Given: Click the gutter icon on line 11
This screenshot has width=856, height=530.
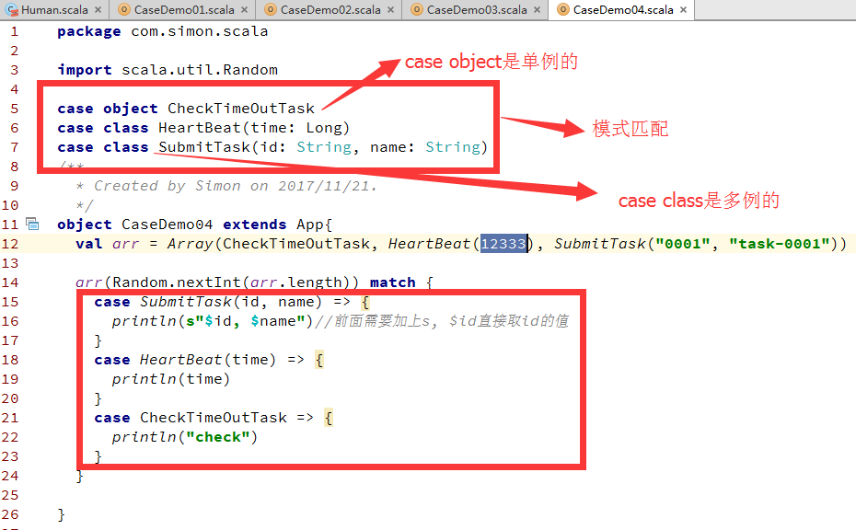Looking at the screenshot, I should (33, 224).
